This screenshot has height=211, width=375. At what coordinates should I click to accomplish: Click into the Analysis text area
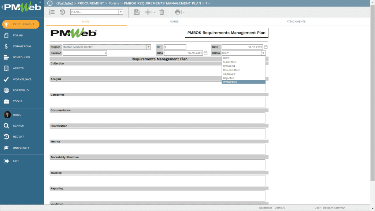pos(157,86)
